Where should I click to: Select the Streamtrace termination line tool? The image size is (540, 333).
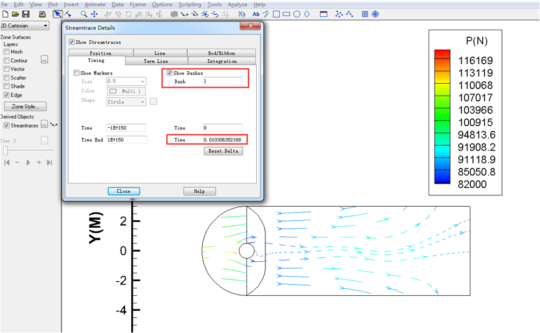[x=195, y=14]
